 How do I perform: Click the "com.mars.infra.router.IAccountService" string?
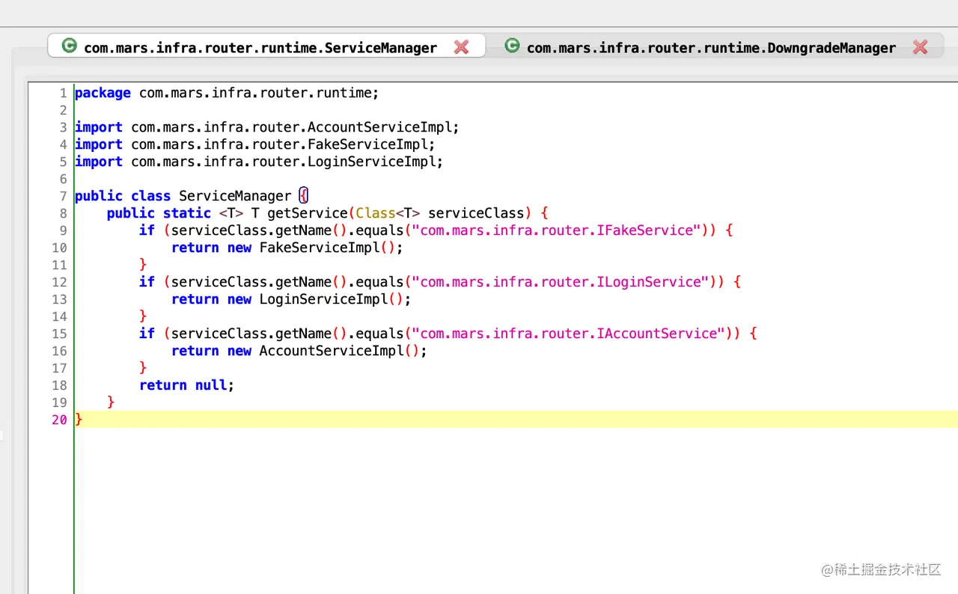[569, 334]
